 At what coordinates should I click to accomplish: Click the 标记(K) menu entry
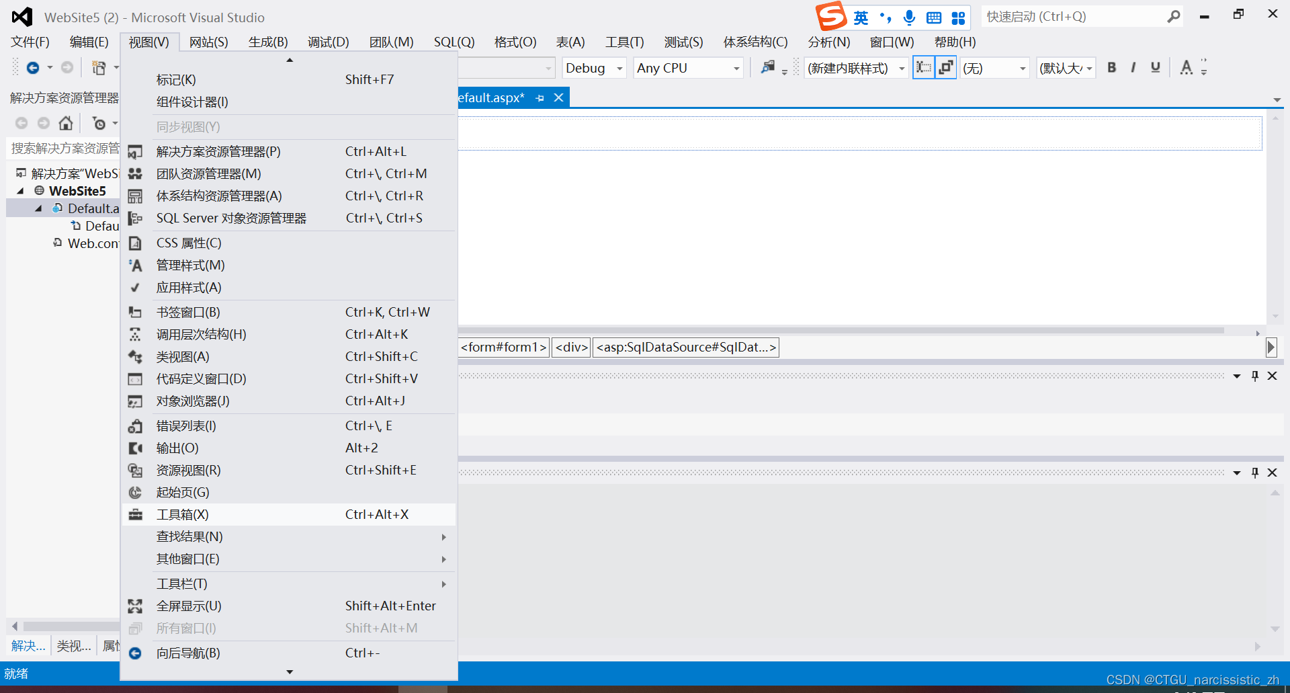(x=289, y=79)
